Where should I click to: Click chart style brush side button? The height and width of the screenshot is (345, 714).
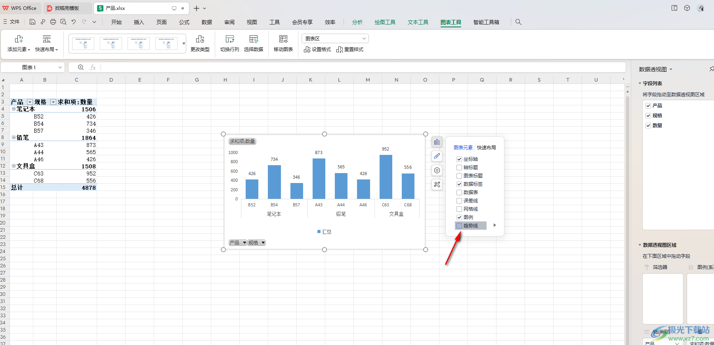pos(437,156)
